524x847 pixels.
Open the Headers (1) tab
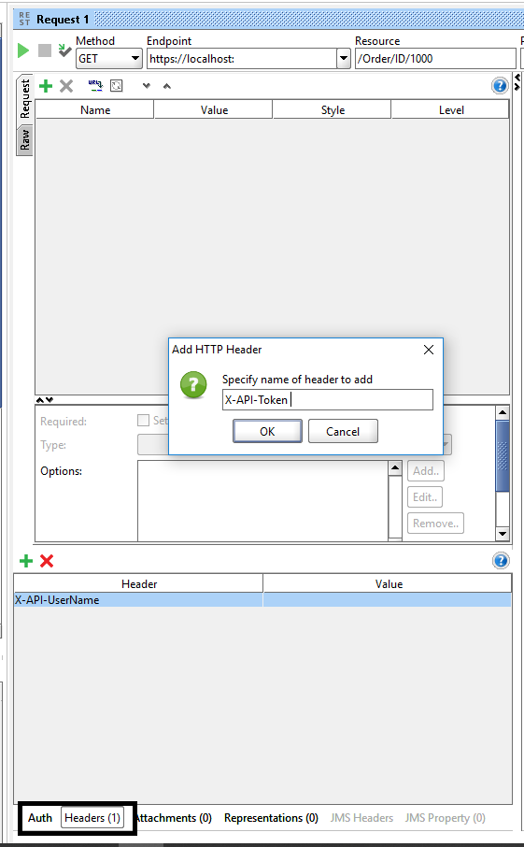[92, 818]
